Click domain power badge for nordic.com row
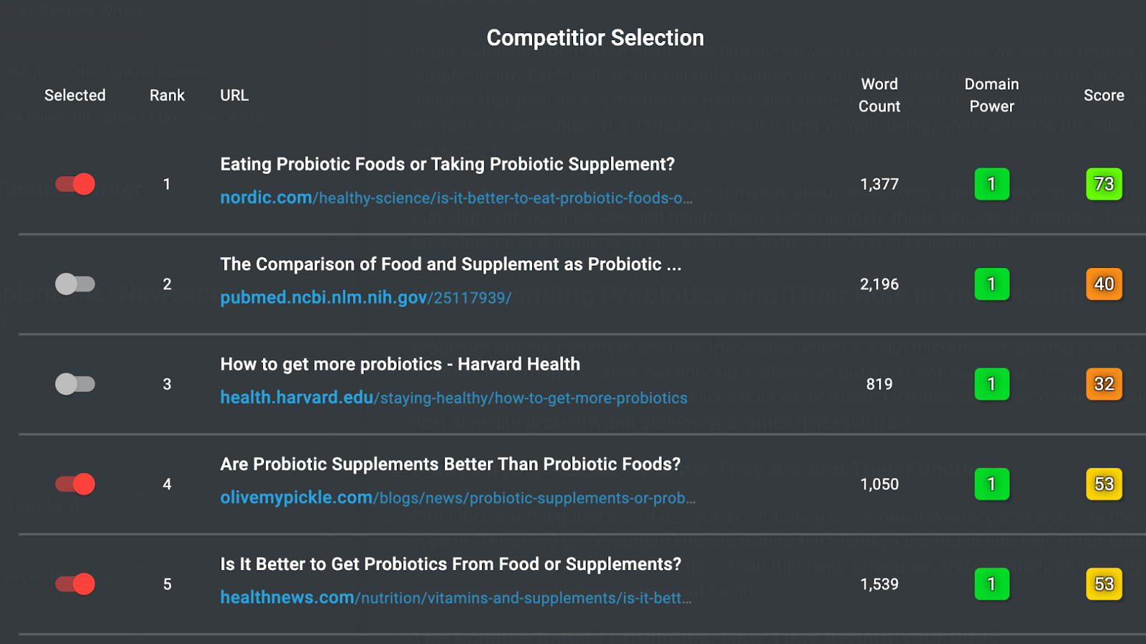The image size is (1146, 644). pos(992,184)
